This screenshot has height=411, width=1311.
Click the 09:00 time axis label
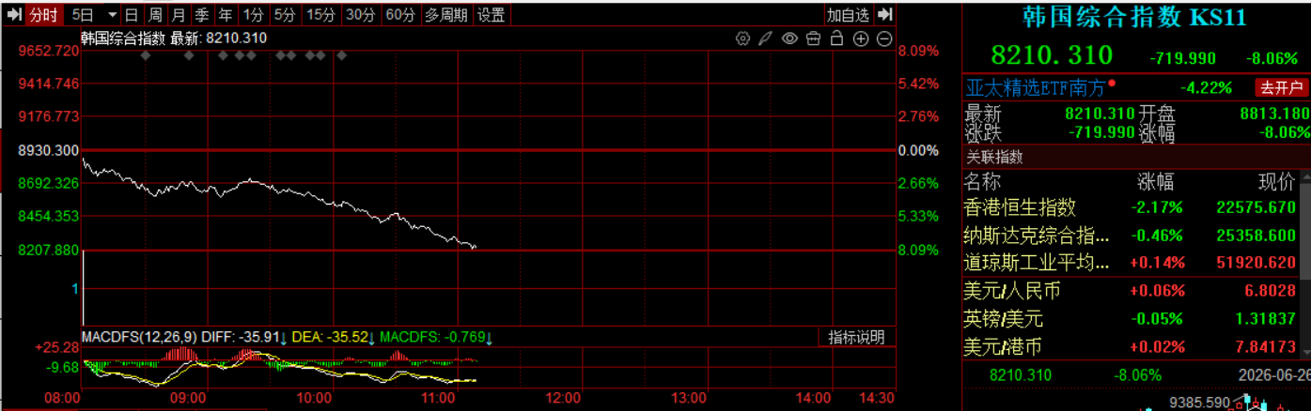[189, 398]
